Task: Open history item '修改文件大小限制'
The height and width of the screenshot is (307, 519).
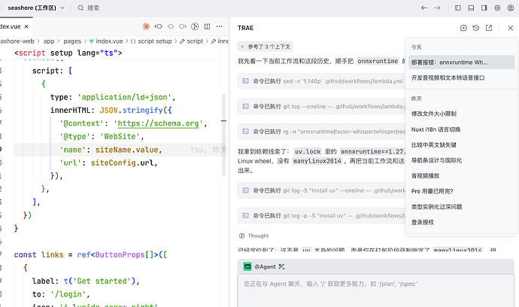Action: (461, 114)
